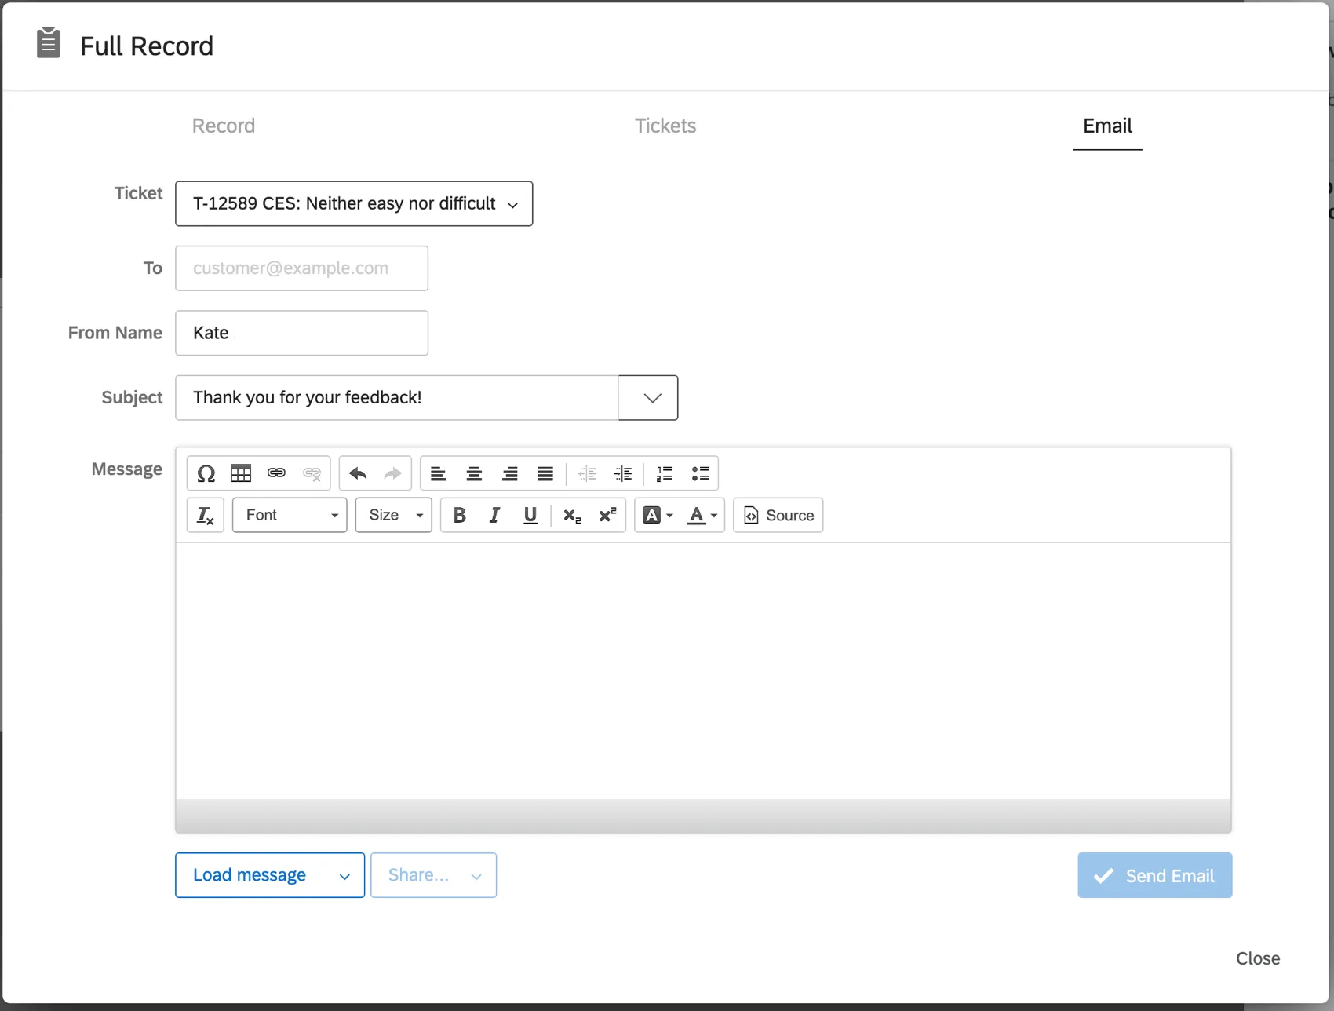Apply a numbered list
The width and height of the screenshot is (1334, 1011).
[x=664, y=473]
